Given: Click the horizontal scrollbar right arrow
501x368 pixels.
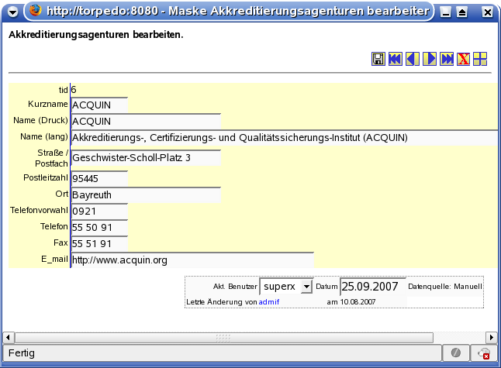Looking at the screenshot, I should click(x=492, y=337).
